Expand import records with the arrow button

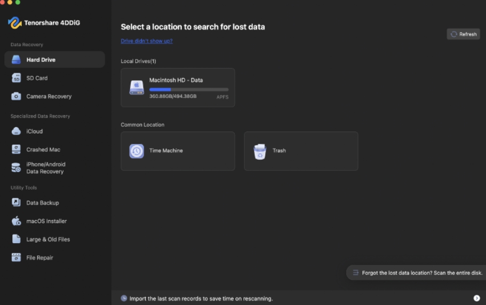[477, 298]
